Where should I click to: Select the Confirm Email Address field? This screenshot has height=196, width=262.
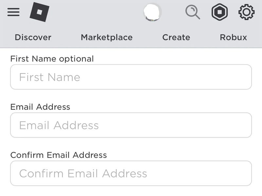[x=131, y=173]
